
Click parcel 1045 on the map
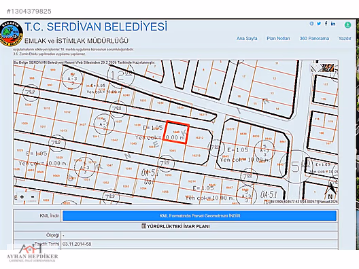(173, 151)
